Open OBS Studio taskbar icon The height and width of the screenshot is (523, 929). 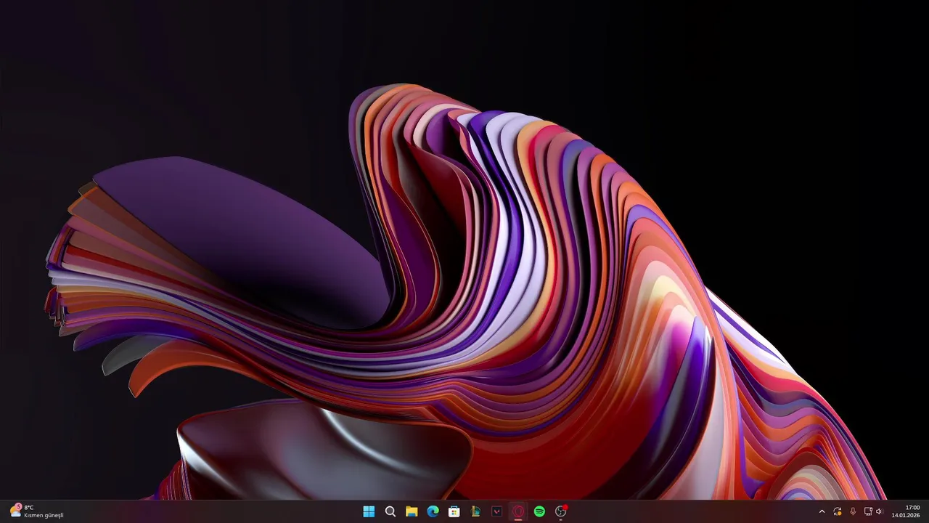pos(560,511)
